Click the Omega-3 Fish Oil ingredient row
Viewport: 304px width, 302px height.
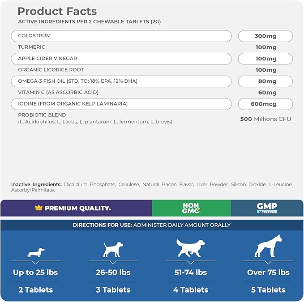(121, 81)
